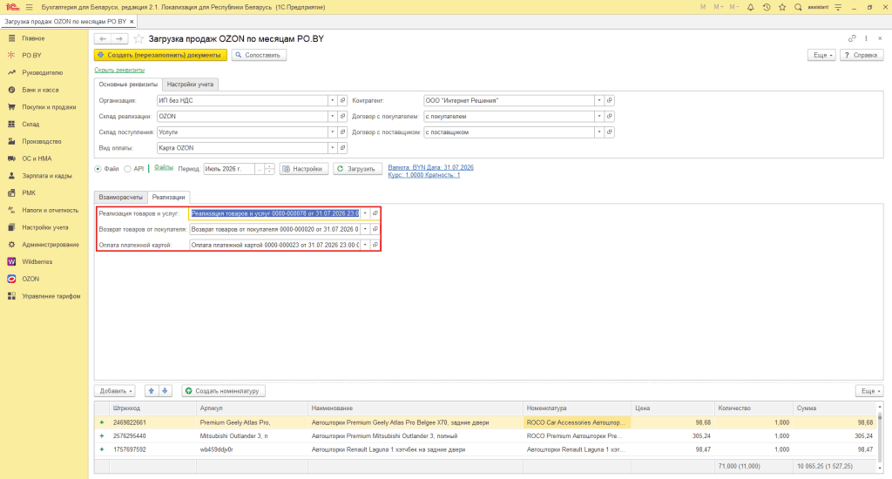Move row up with blue arrow
The image size is (892, 479).
[x=152, y=391]
